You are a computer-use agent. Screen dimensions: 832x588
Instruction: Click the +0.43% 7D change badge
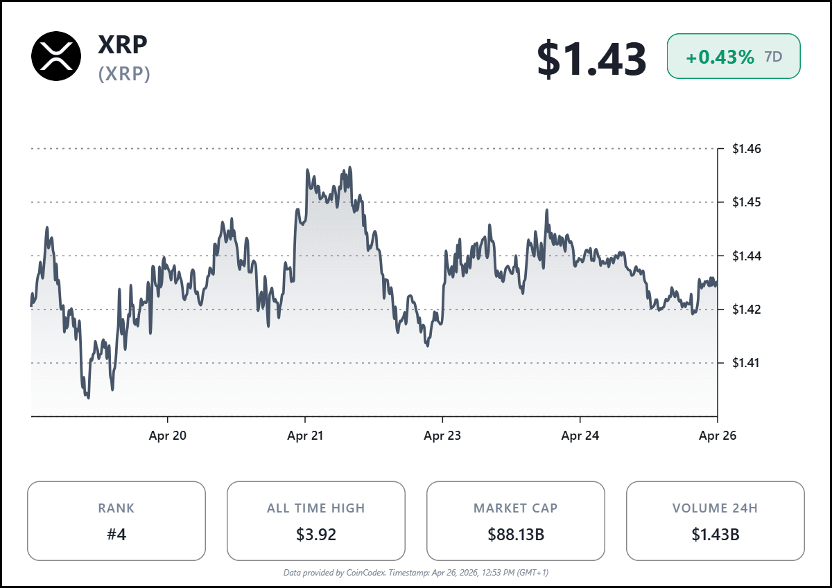tap(734, 56)
